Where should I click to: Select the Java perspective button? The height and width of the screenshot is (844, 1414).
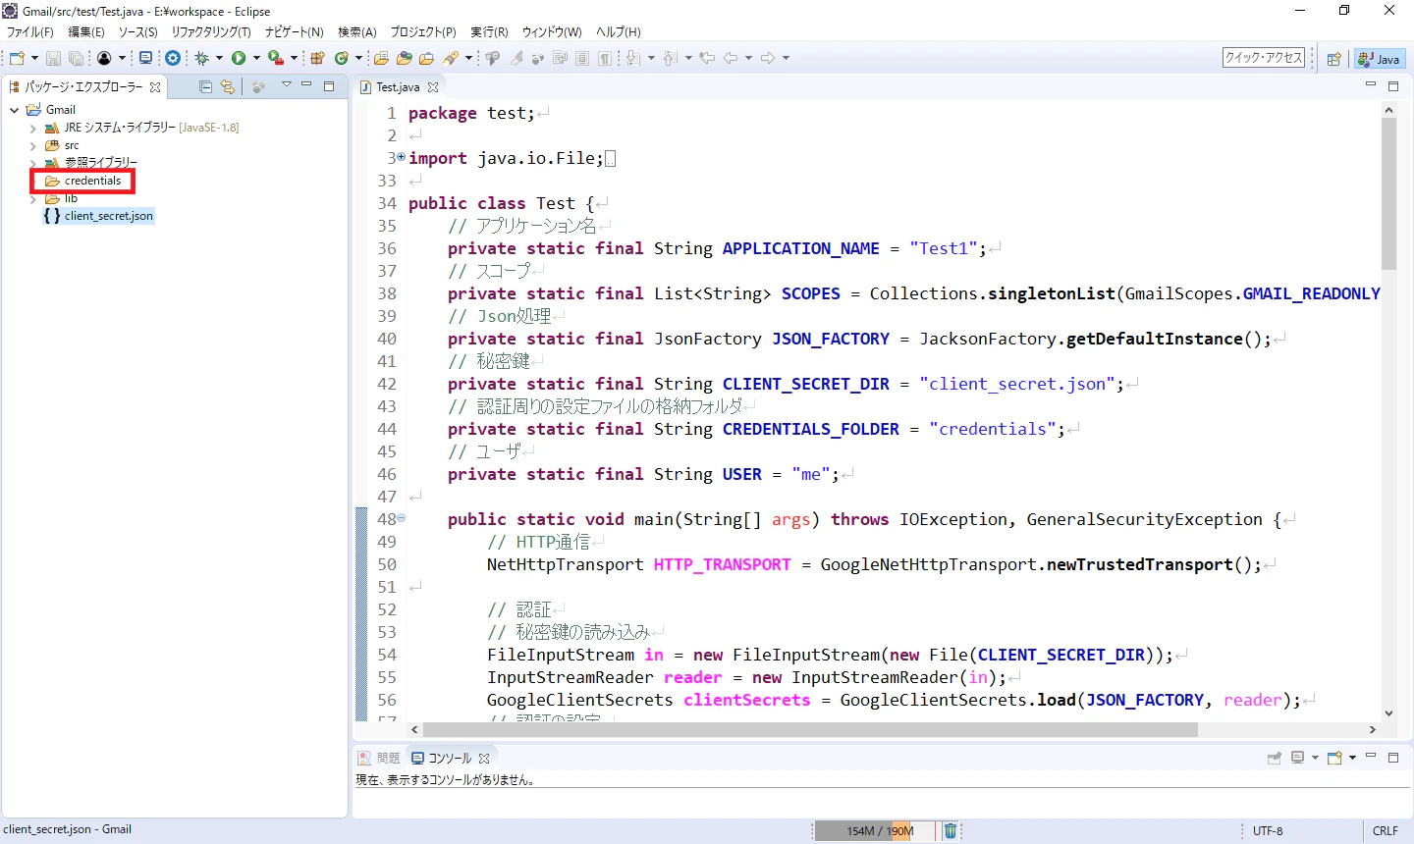[x=1379, y=59]
